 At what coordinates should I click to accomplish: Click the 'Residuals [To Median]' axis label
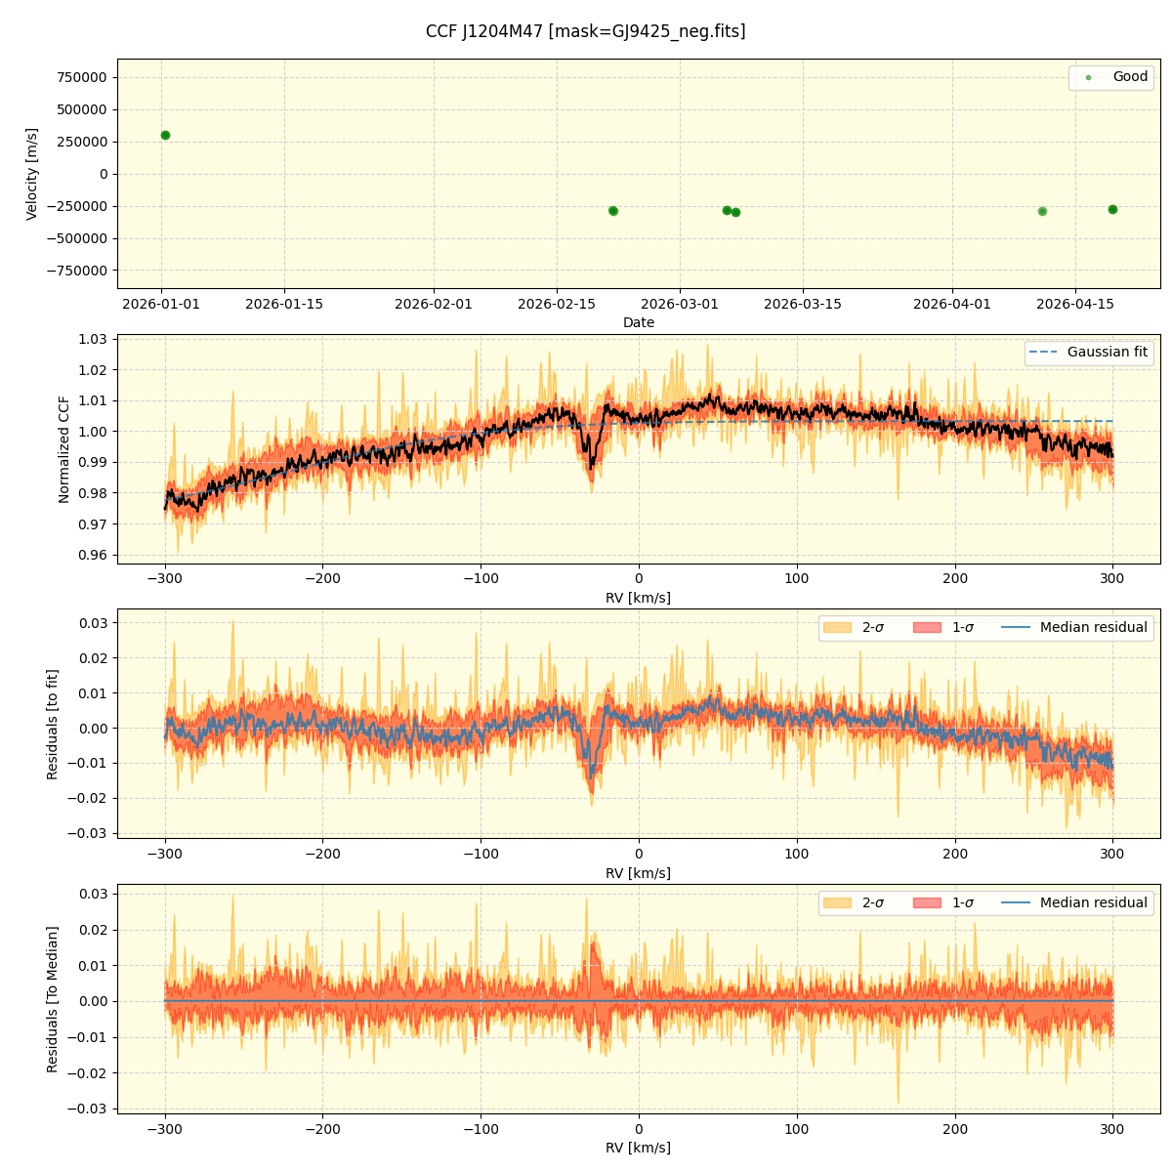click(x=53, y=999)
